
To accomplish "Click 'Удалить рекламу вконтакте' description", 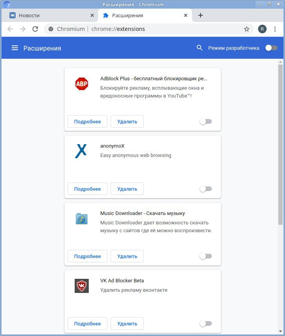I will (134, 290).
